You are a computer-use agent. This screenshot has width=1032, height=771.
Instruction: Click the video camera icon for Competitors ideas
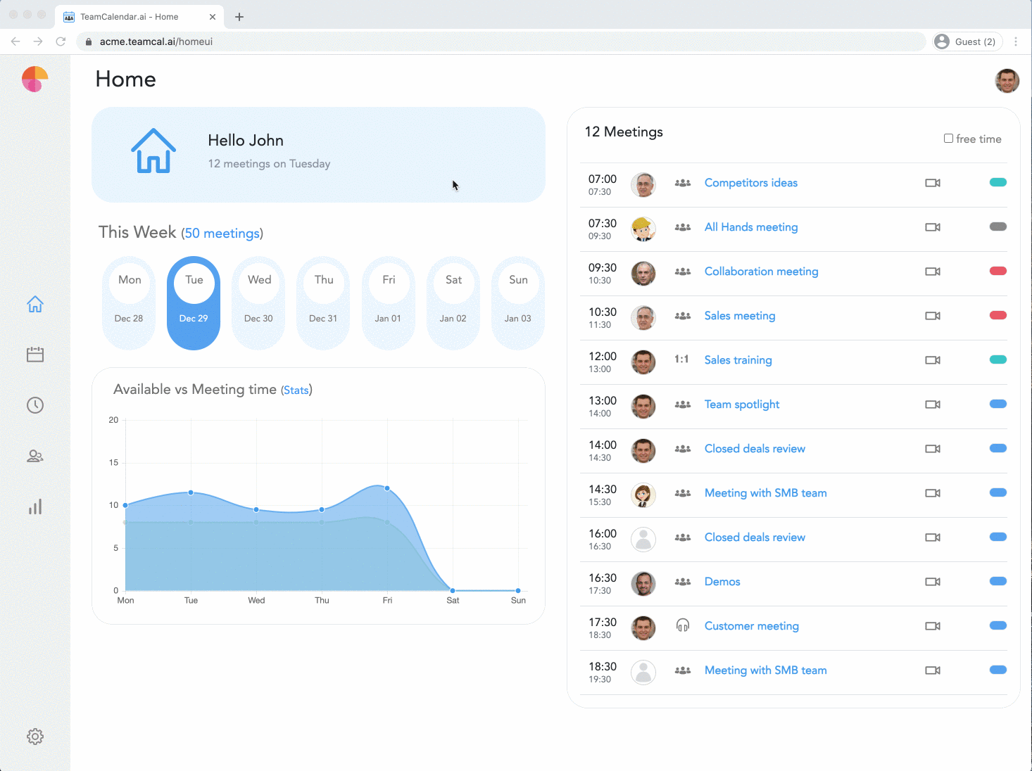[x=933, y=183]
